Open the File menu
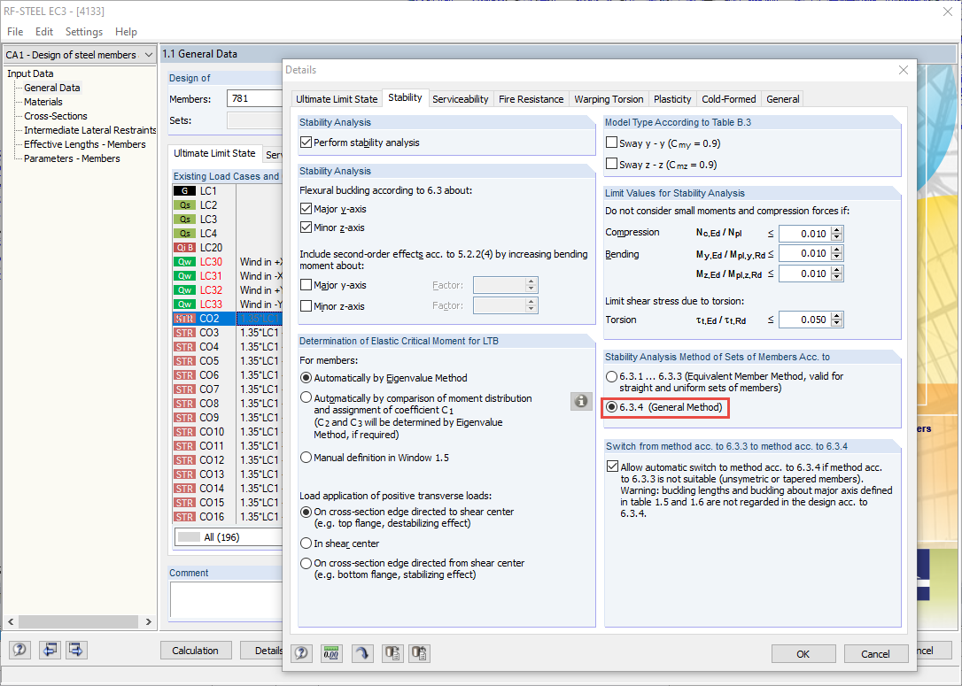The height and width of the screenshot is (686, 962). point(15,31)
